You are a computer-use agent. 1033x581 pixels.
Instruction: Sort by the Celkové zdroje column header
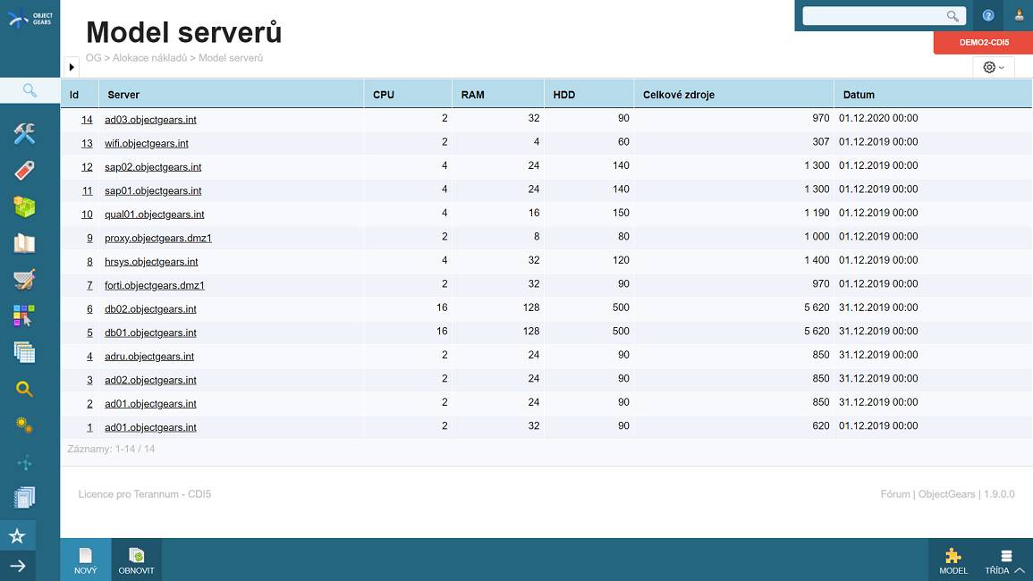679,95
